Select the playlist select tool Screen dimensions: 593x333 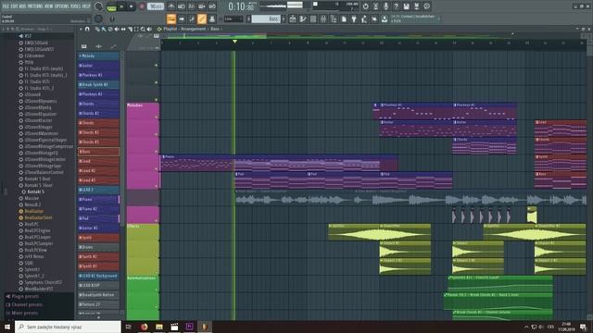coord(136,29)
